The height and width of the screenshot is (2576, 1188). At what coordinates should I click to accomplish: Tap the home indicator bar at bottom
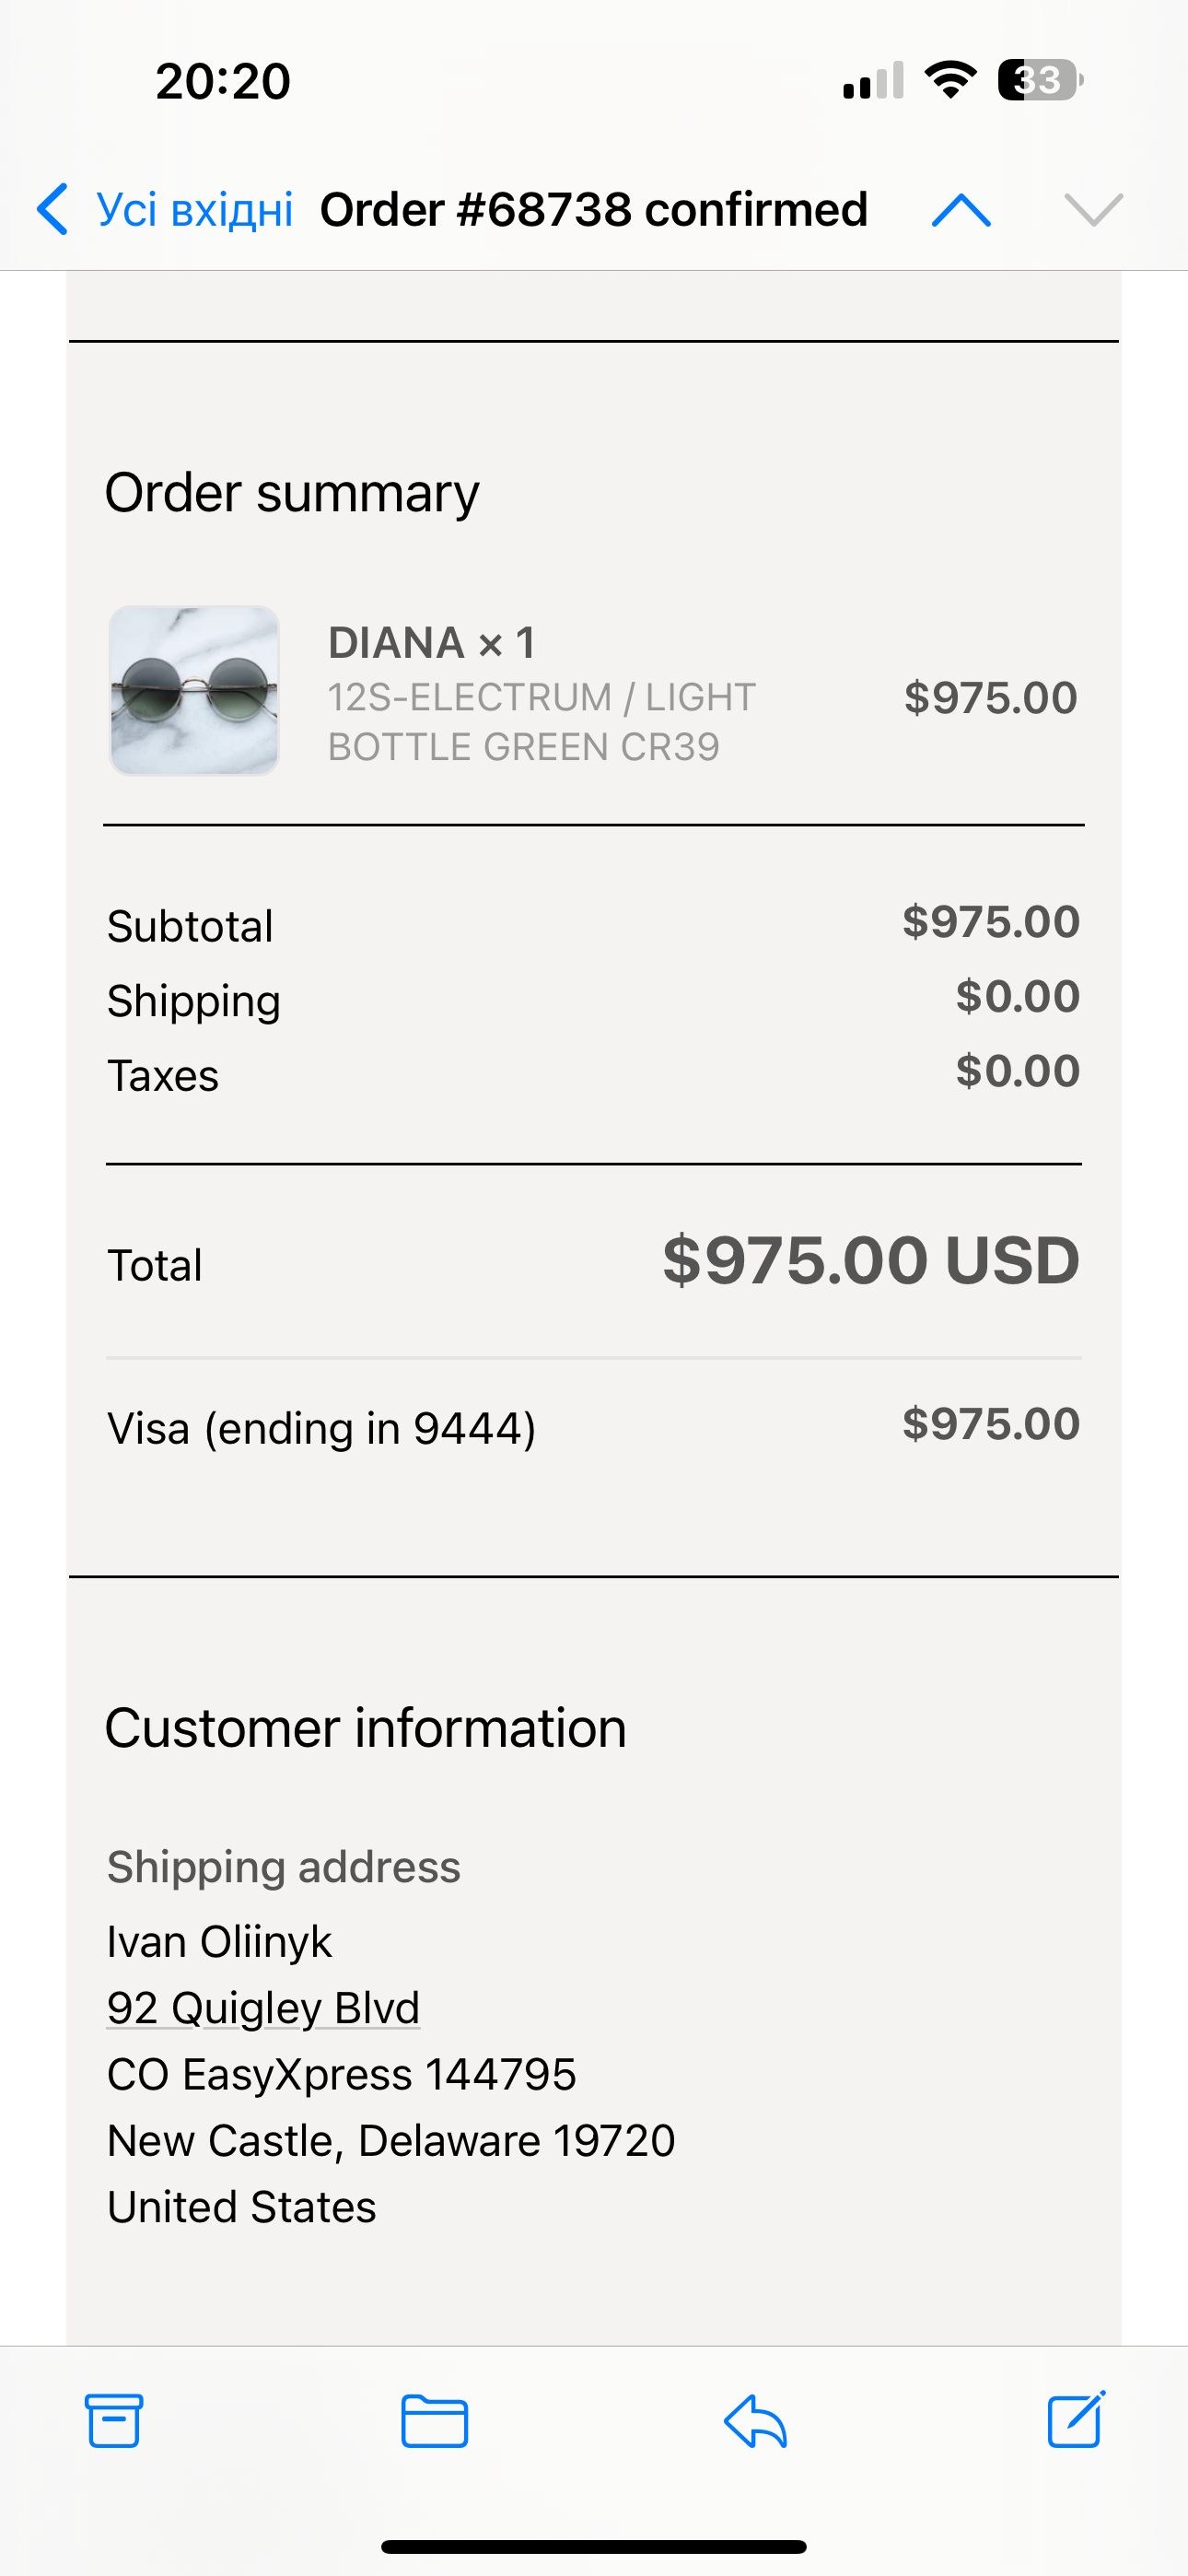pos(594,2546)
